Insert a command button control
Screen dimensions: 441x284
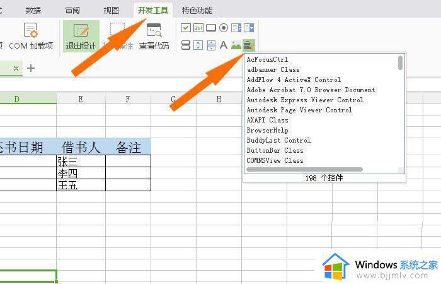click(x=211, y=28)
